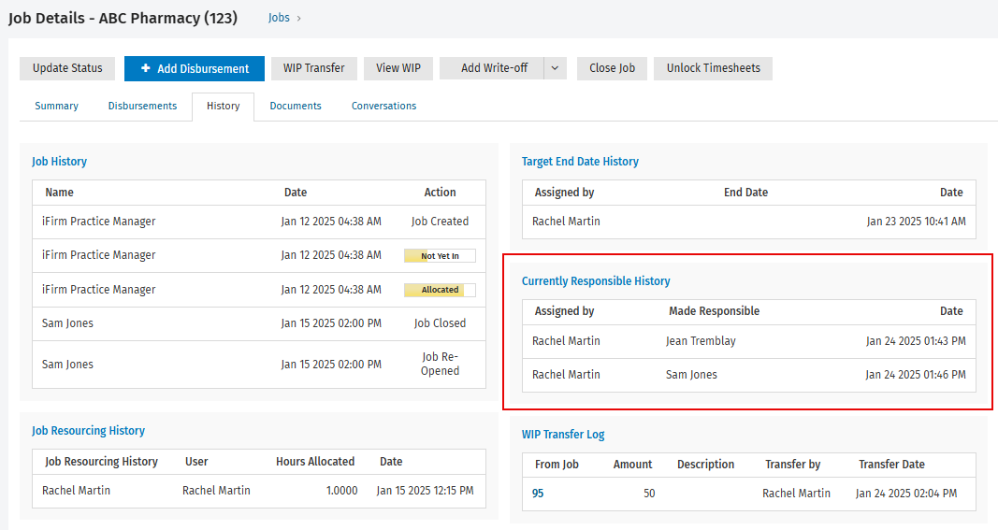Click the Jan 15 2025 12:15 PM date
This screenshot has width=998, height=530.
[x=426, y=491]
